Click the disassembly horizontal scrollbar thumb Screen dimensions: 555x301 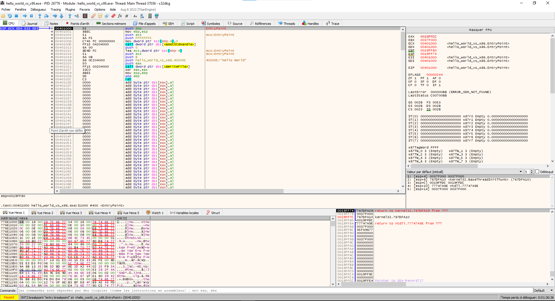click(171, 191)
